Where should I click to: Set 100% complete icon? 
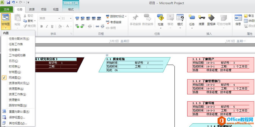point(99,18)
